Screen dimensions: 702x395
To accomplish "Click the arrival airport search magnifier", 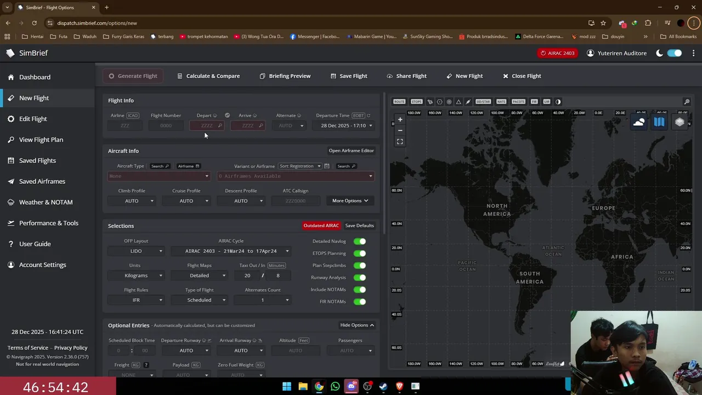I will 261,126.
